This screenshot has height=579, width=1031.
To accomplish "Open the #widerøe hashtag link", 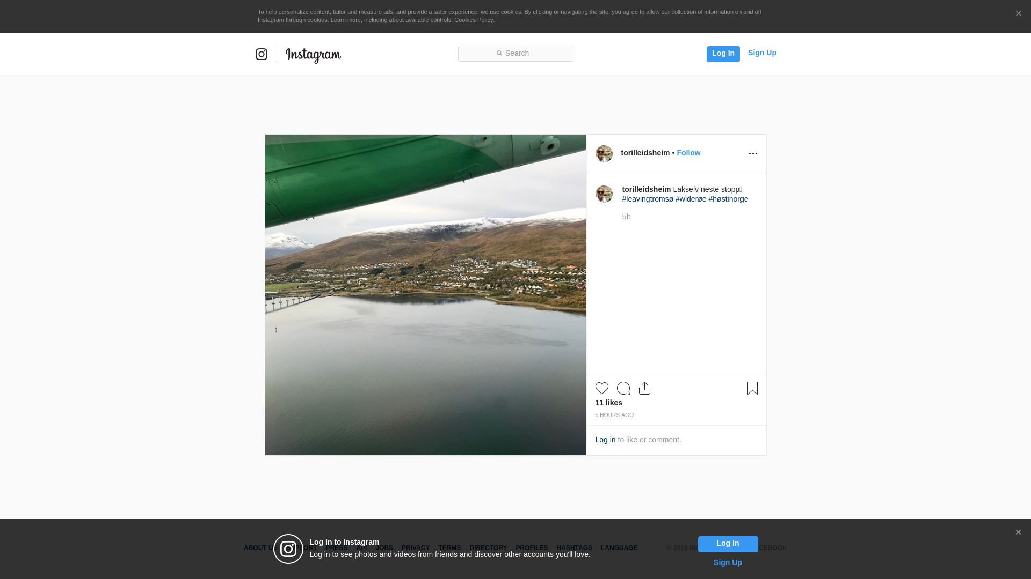I will click(691, 199).
